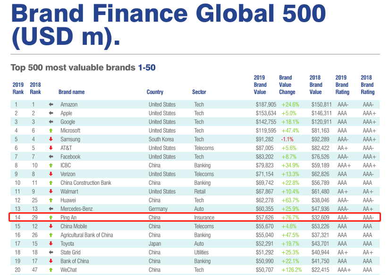Click the green up arrow beside Huawei
389x275 pixels.
point(51,200)
